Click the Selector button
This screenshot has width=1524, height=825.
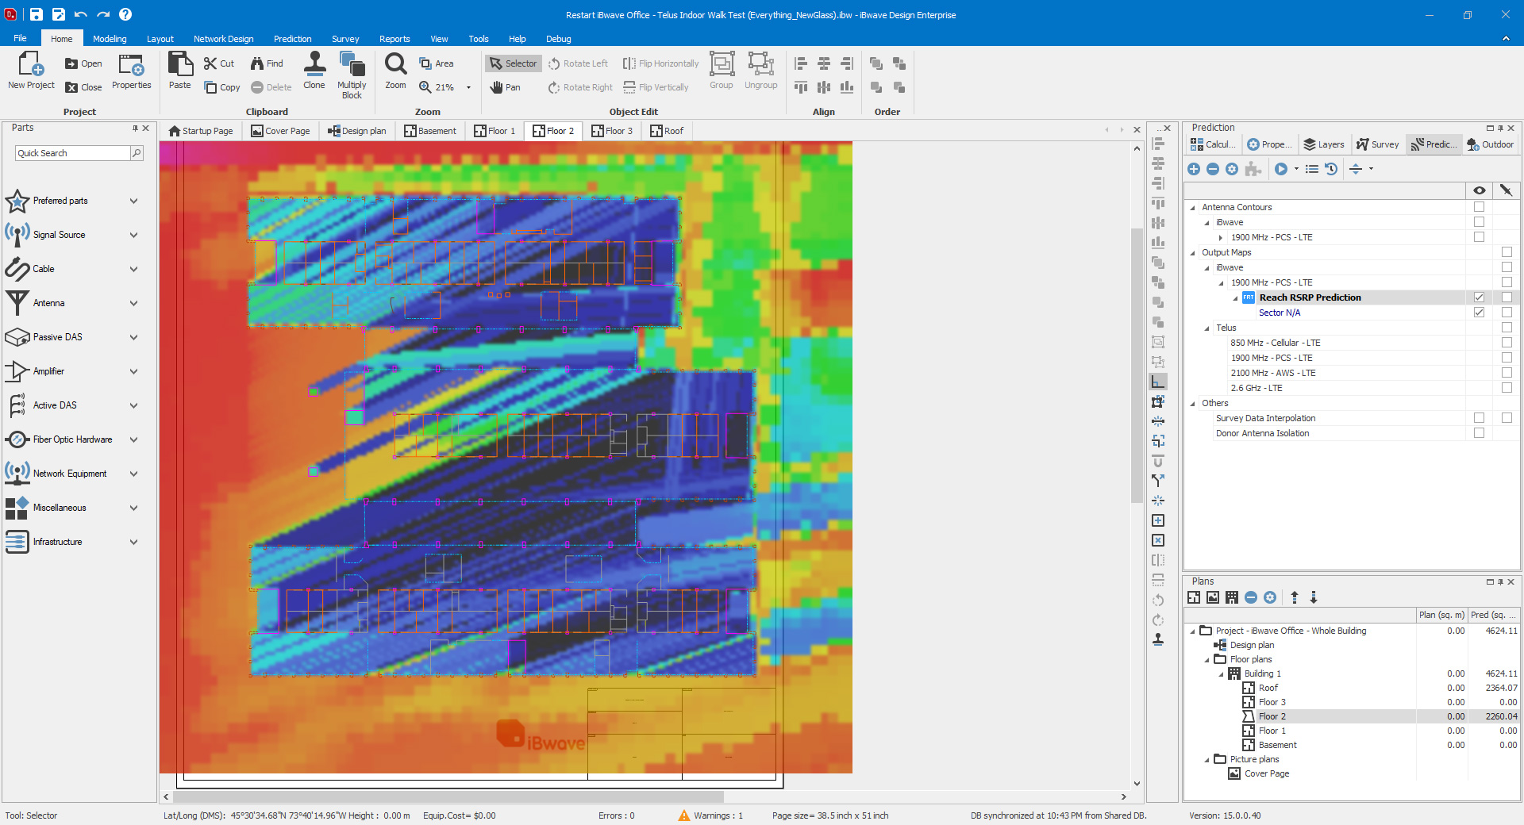tap(513, 63)
